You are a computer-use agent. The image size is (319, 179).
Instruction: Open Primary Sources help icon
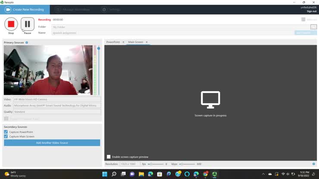pos(27,43)
